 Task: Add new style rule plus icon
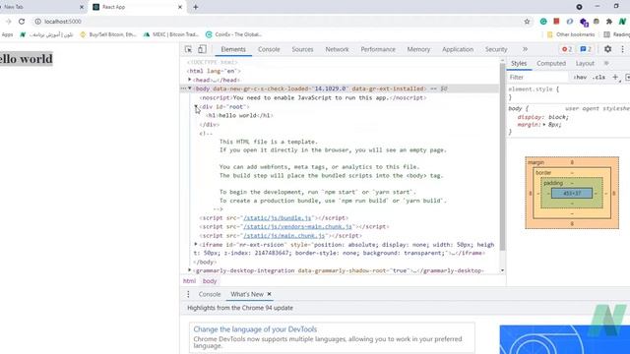coord(615,77)
